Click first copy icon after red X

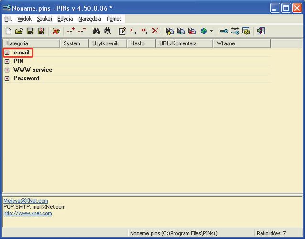coord(170,31)
